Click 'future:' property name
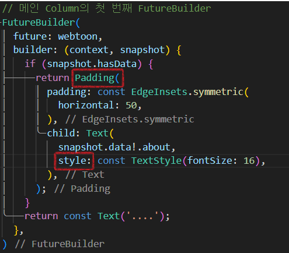This screenshot has width=289, height=253. [x=33, y=37]
